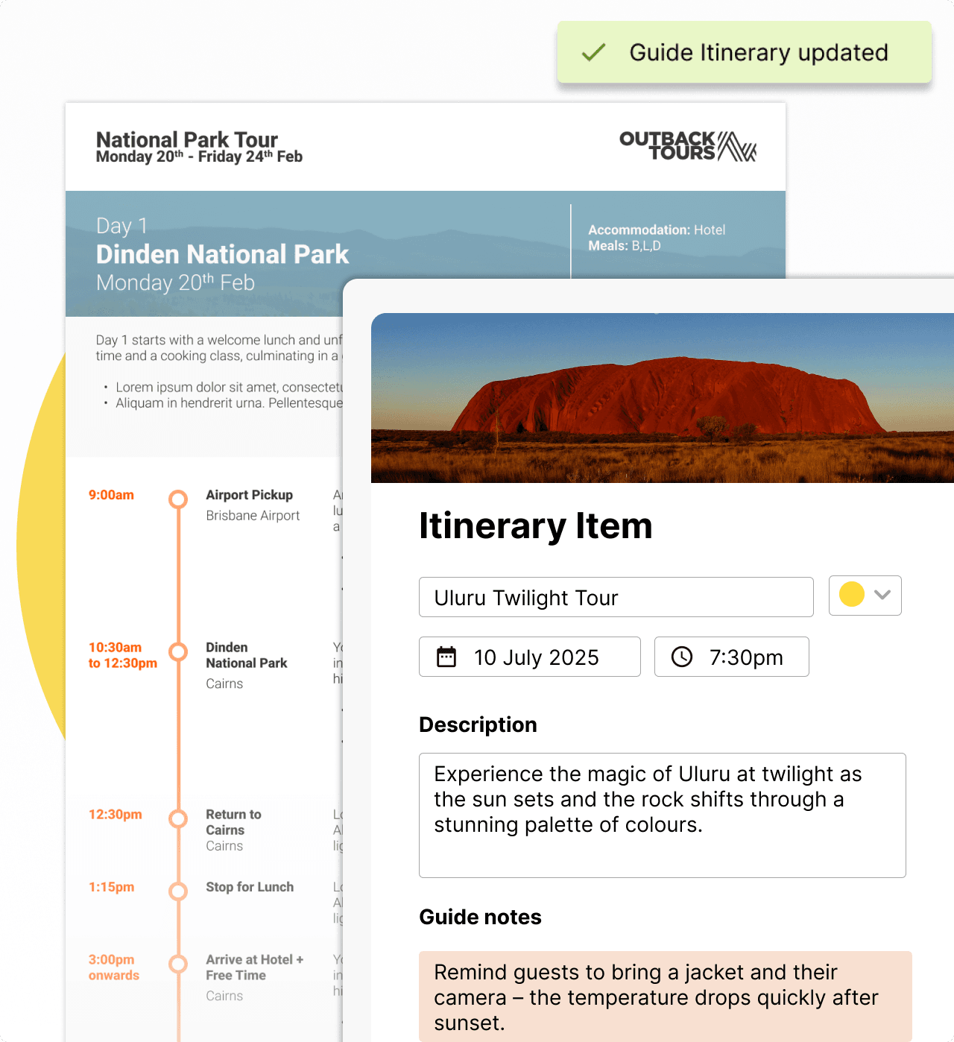Click the date field showing 10 July 2025
The height and width of the screenshot is (1042, 954).
529,657
